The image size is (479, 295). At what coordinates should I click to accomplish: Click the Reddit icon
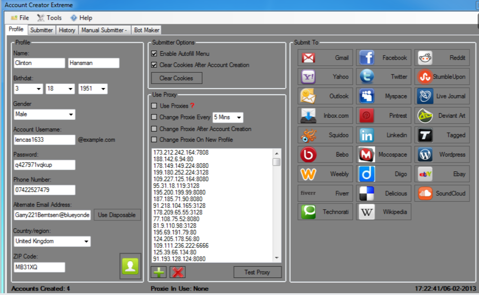pos(442,57)
